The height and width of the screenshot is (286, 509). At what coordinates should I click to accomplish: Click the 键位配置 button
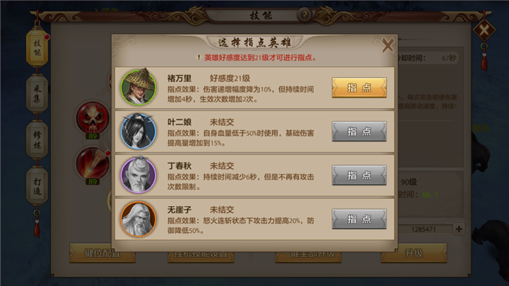tap(103, 253)
